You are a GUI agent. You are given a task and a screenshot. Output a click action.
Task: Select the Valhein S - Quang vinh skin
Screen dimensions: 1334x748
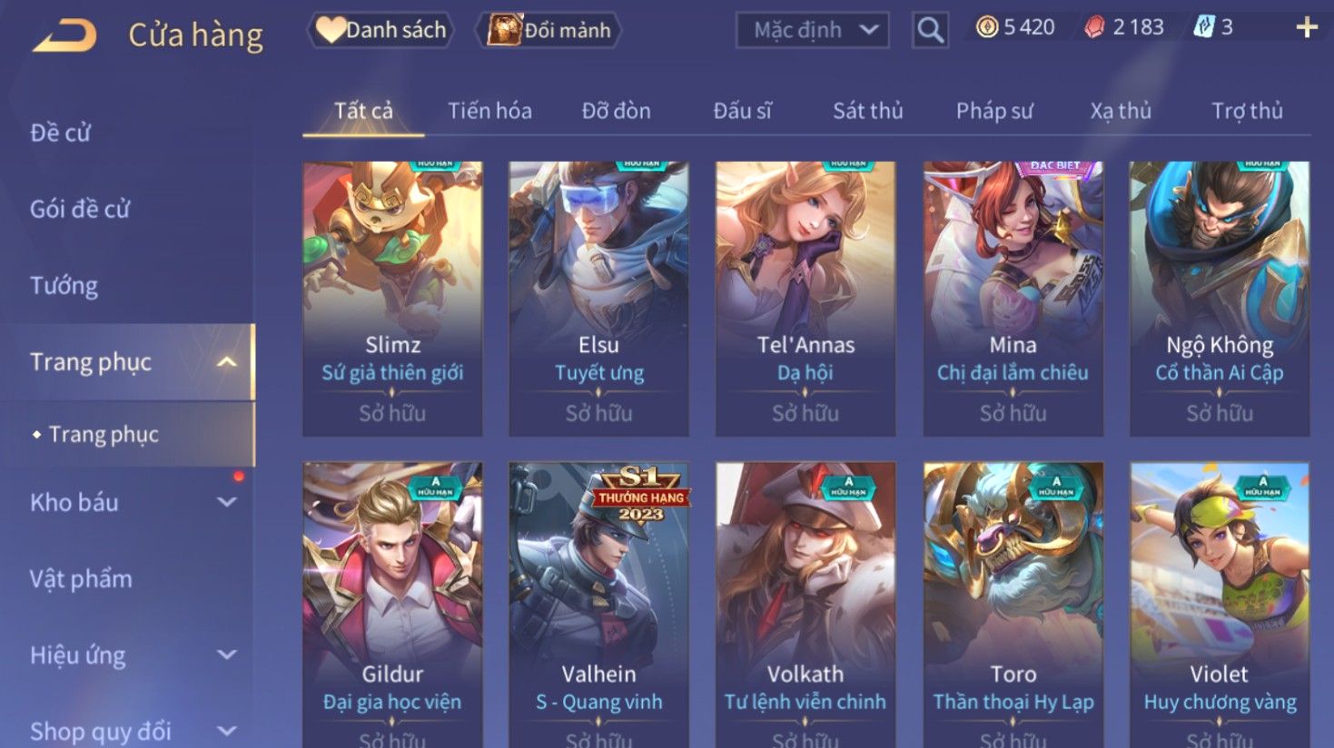[x=598, y=605]
